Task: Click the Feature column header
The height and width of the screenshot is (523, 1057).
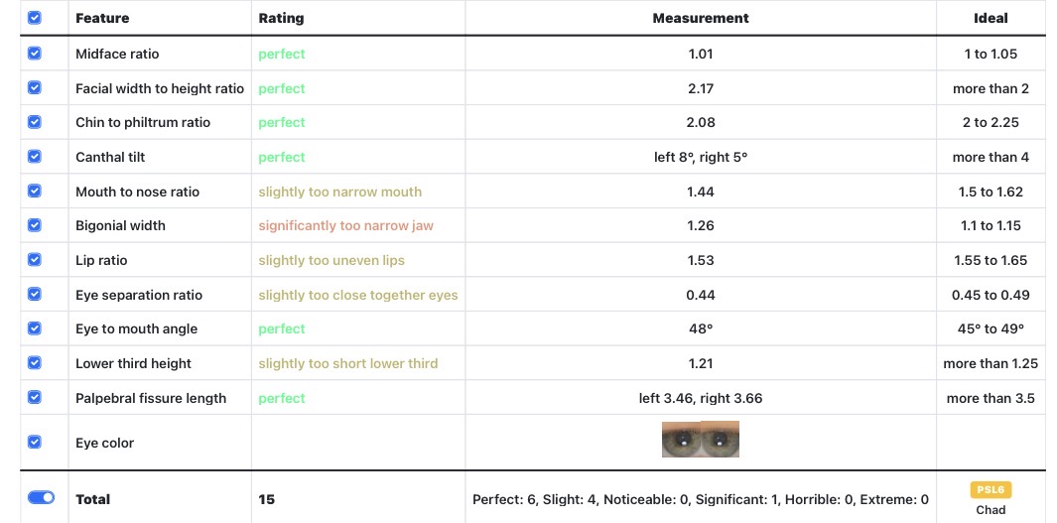Action: tap(102, 18)
